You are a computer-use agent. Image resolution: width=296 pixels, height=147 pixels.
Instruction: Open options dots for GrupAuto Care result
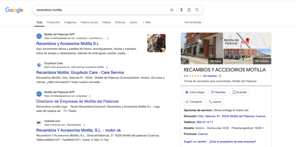107,67
